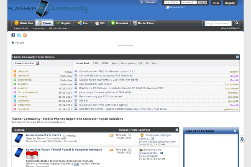Click phone icon for Komunitas Ikatan Teknisi

point(19,152)
